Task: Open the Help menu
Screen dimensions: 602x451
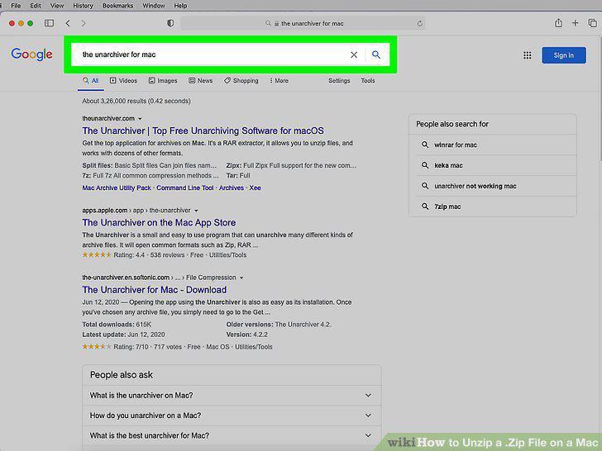Action: [x=180, y=5]
